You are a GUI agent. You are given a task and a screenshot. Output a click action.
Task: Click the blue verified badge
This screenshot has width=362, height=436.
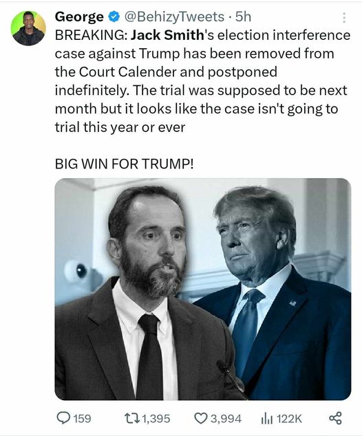click(x=114, y=17)
